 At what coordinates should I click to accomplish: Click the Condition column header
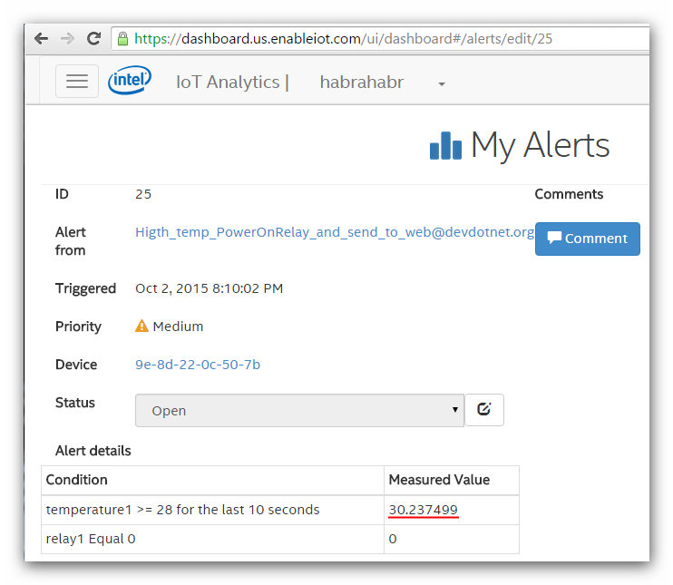click(213, 481)
